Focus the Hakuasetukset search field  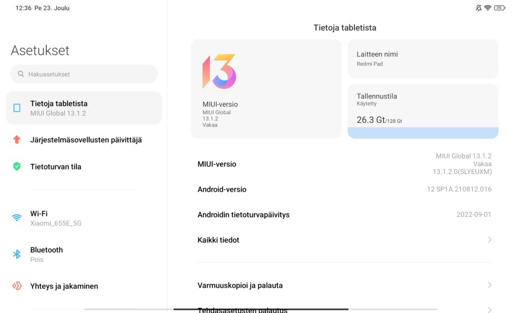click(x=84, y=74)
